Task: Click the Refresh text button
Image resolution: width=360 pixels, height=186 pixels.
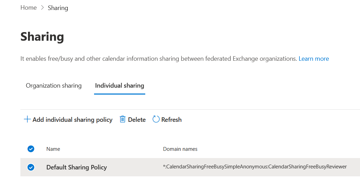Action: [x=171, y=119]
